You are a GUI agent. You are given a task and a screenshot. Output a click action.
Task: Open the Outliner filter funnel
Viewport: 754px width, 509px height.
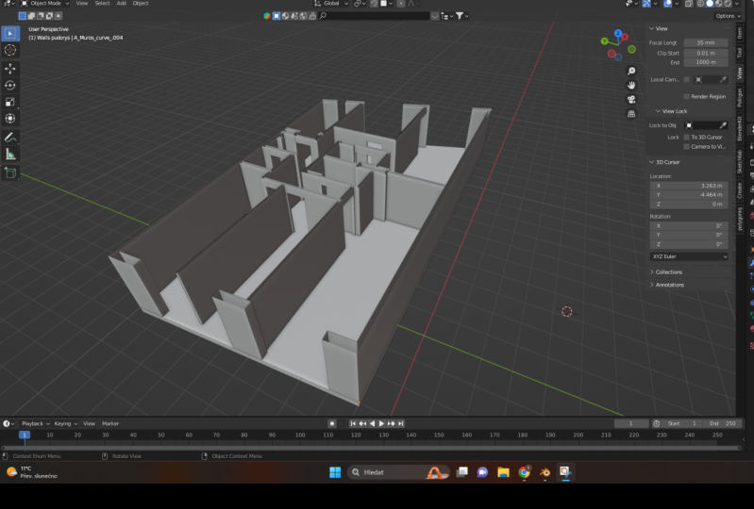[x=461, y=16]
